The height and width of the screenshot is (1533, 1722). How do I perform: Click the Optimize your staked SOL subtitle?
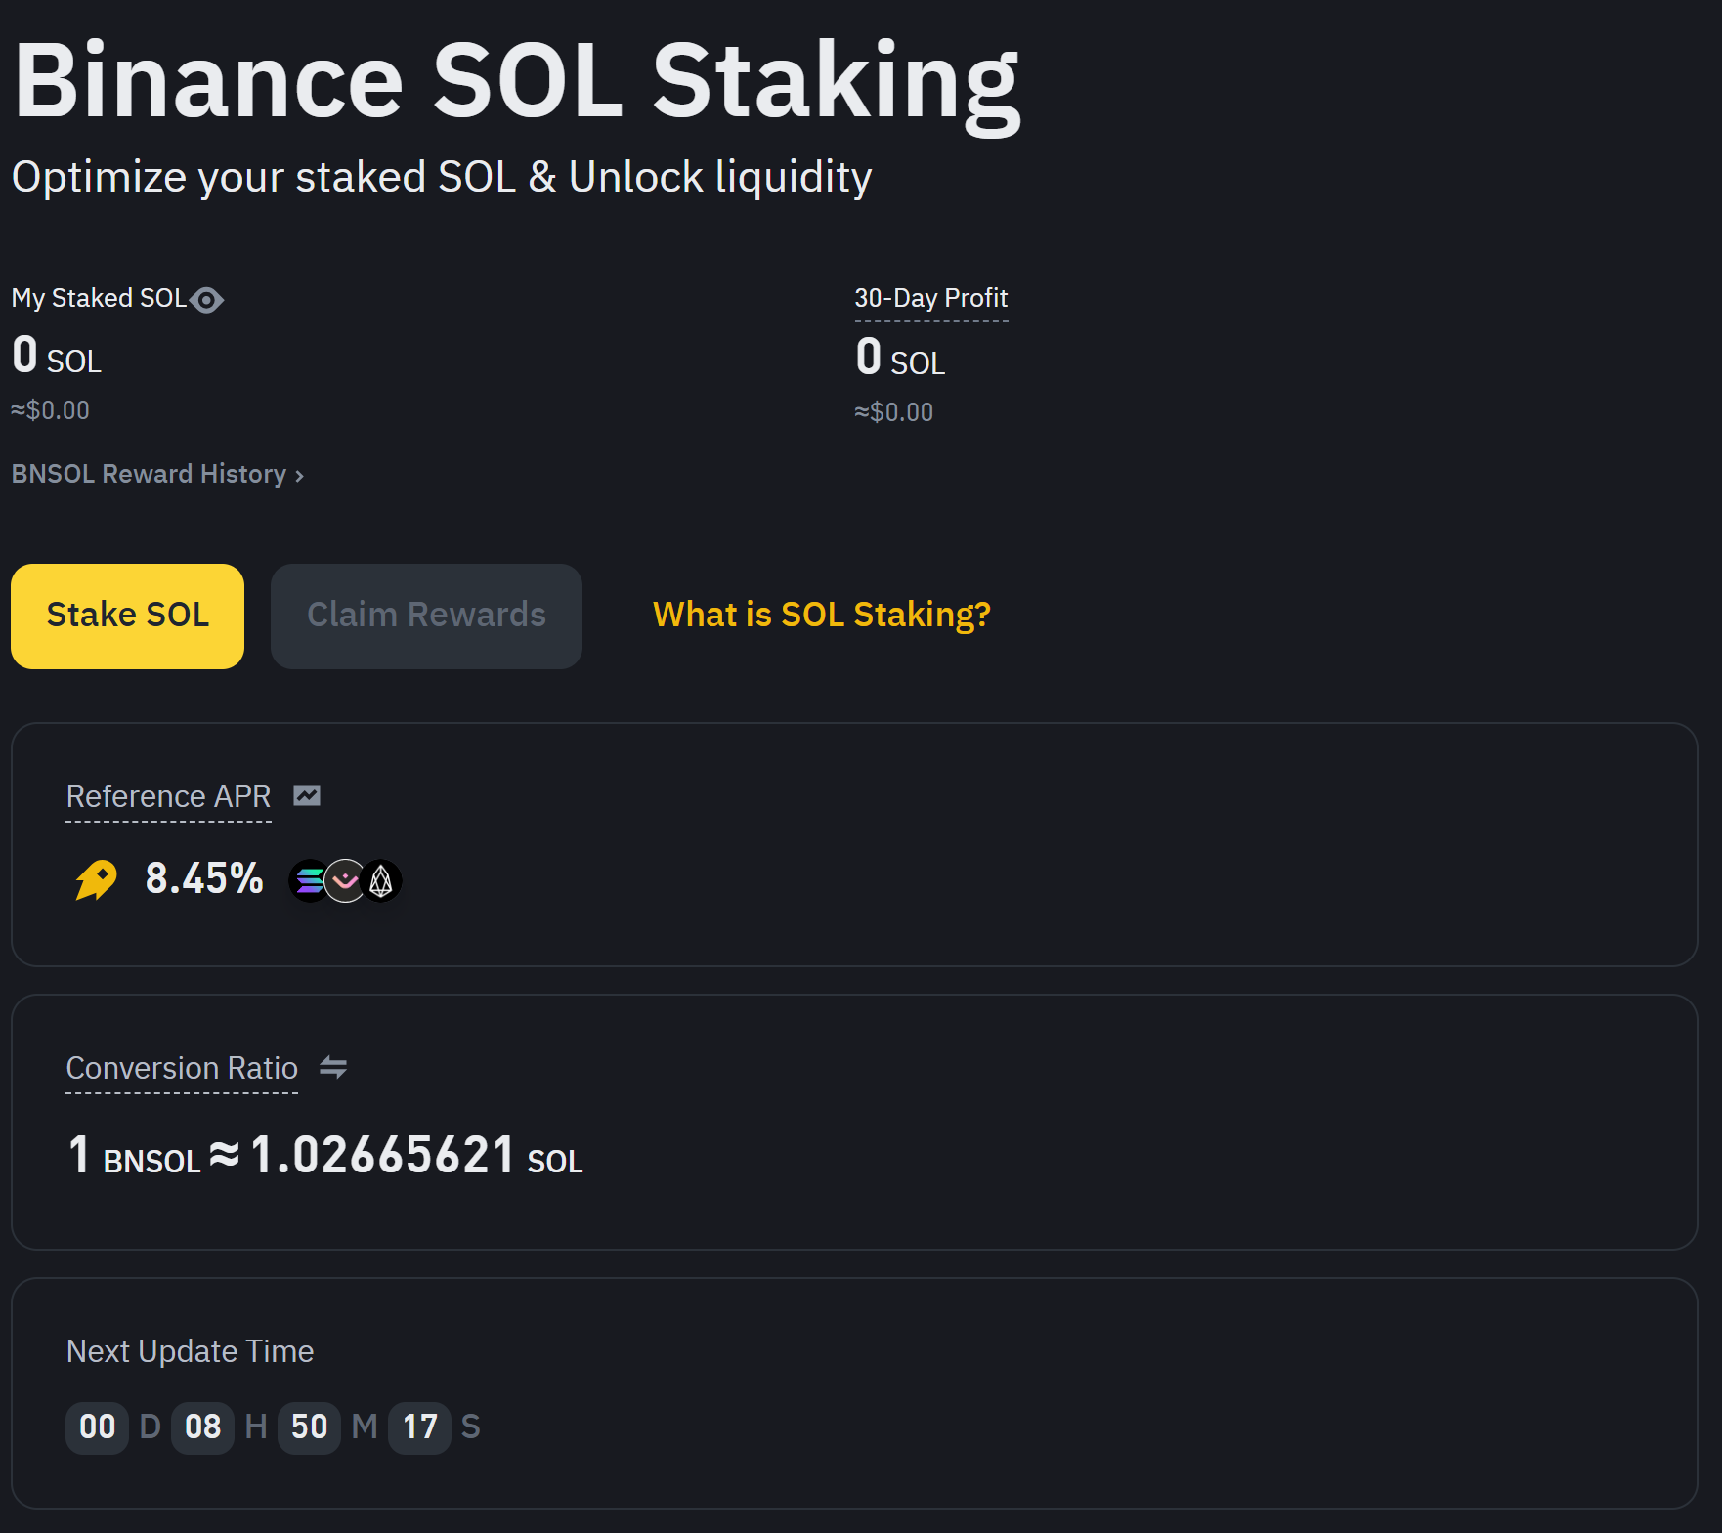coord(442,178)
